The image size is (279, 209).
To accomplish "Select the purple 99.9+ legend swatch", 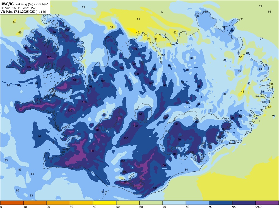I will pos(267,203).
